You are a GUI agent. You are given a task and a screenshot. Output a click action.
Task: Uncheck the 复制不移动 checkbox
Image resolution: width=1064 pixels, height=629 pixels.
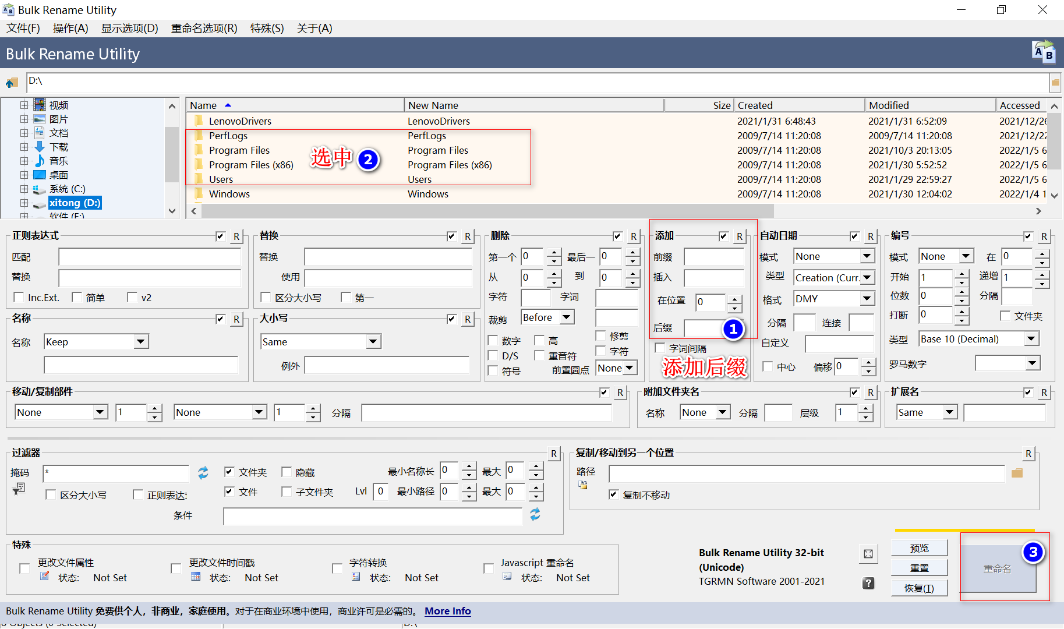click(614, 494)
